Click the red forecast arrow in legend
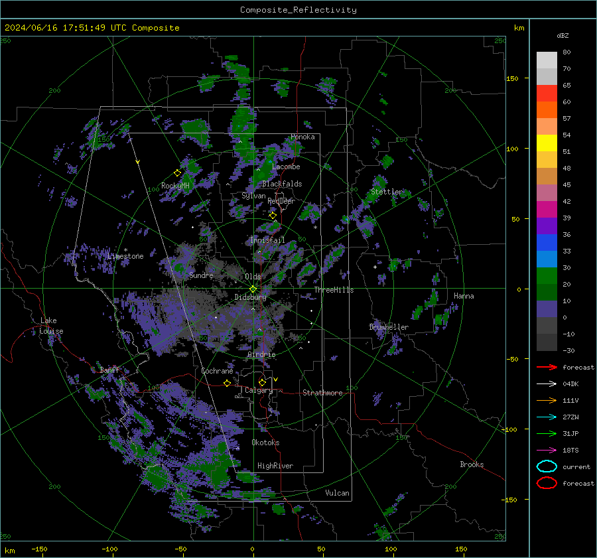Viewport: 597px width, 558px height. pos(547,367)
